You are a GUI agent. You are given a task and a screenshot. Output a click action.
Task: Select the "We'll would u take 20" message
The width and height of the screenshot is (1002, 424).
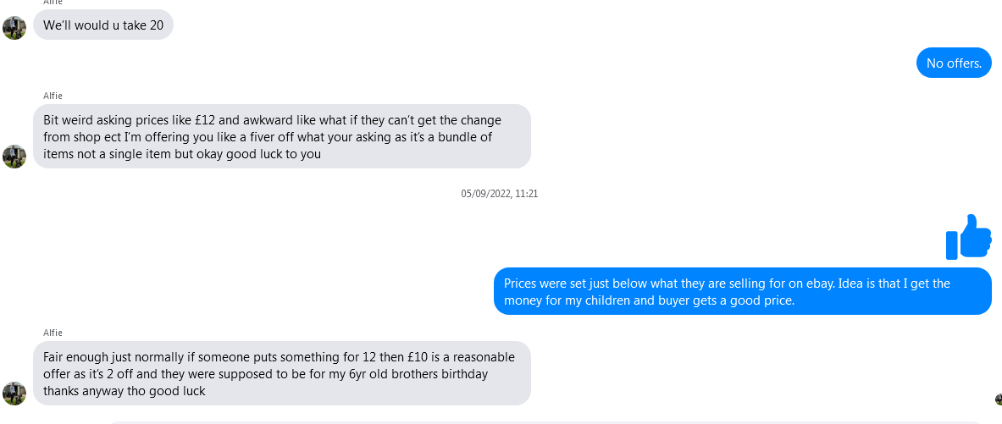(103, 25)
